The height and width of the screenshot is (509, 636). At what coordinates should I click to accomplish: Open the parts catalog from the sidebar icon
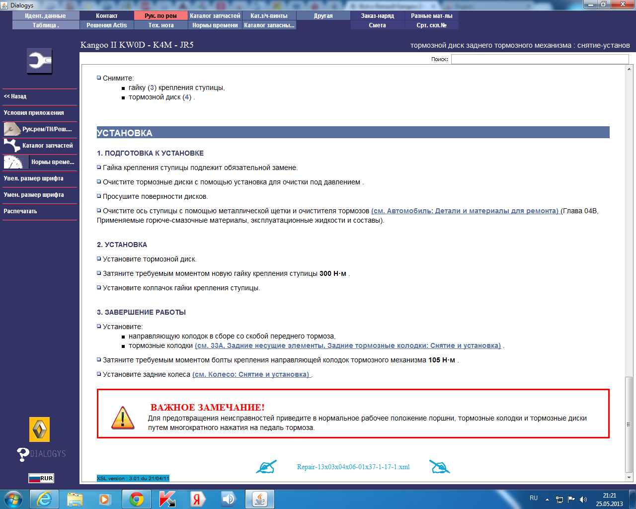12,146
